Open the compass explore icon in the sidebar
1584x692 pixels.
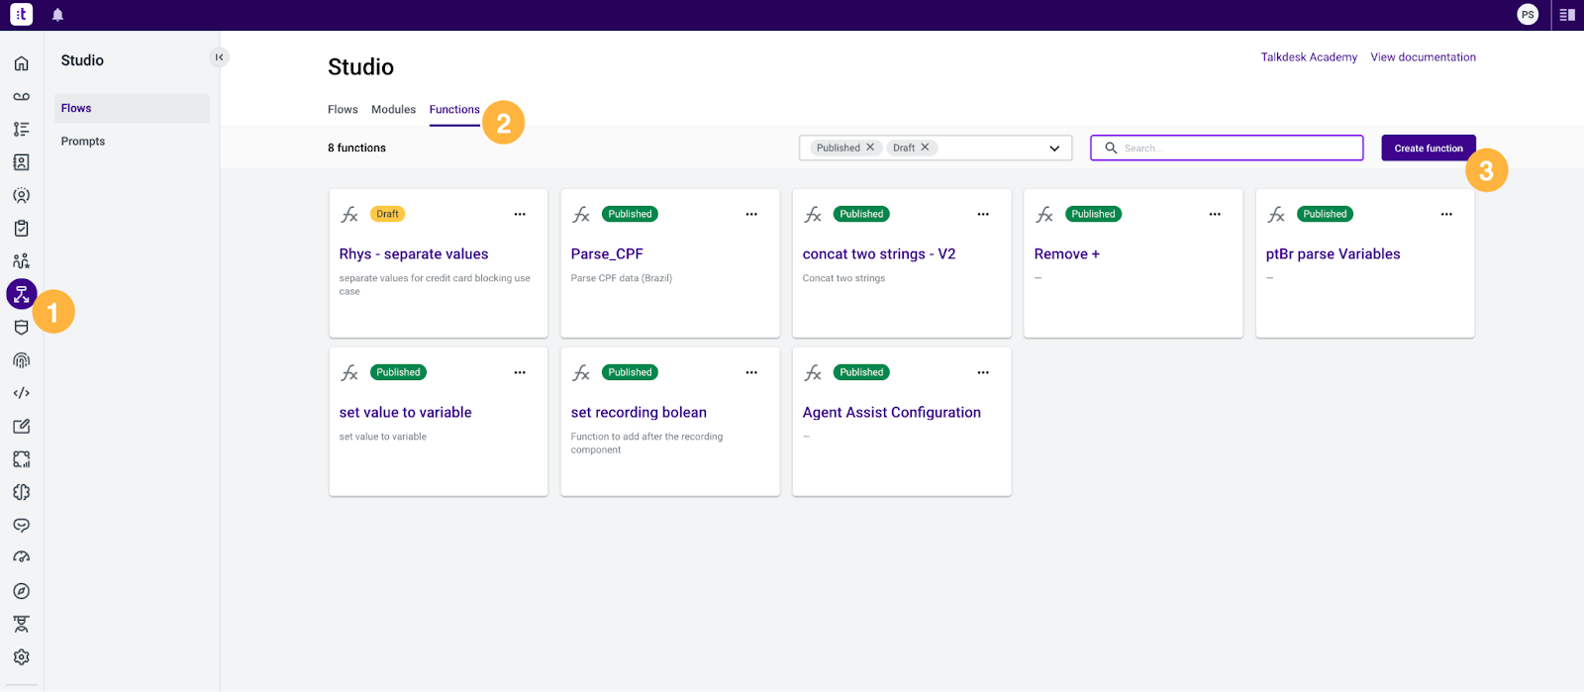click(21, 591)
